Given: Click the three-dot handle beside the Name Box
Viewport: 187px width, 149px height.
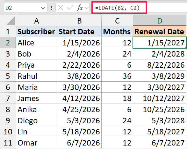Looking at the screenshot, I should (x=51, y=8).
